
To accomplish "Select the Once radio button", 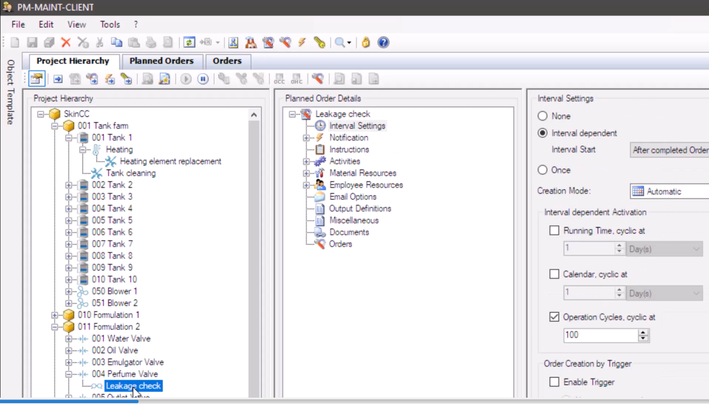I will [543, 170].
